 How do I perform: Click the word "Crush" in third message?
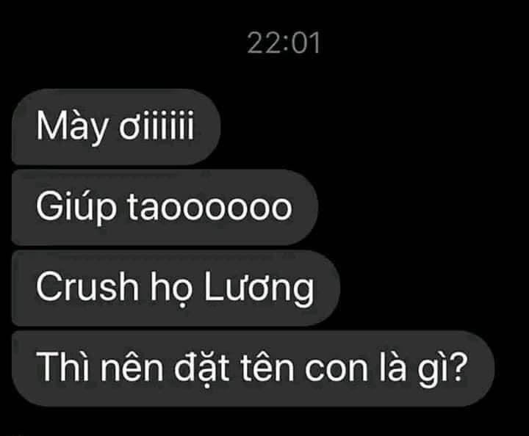pos(87,287)
